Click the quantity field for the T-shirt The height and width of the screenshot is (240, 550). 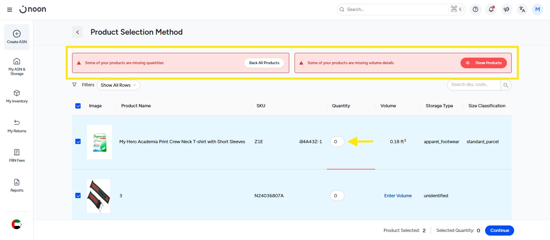point(337,142)
